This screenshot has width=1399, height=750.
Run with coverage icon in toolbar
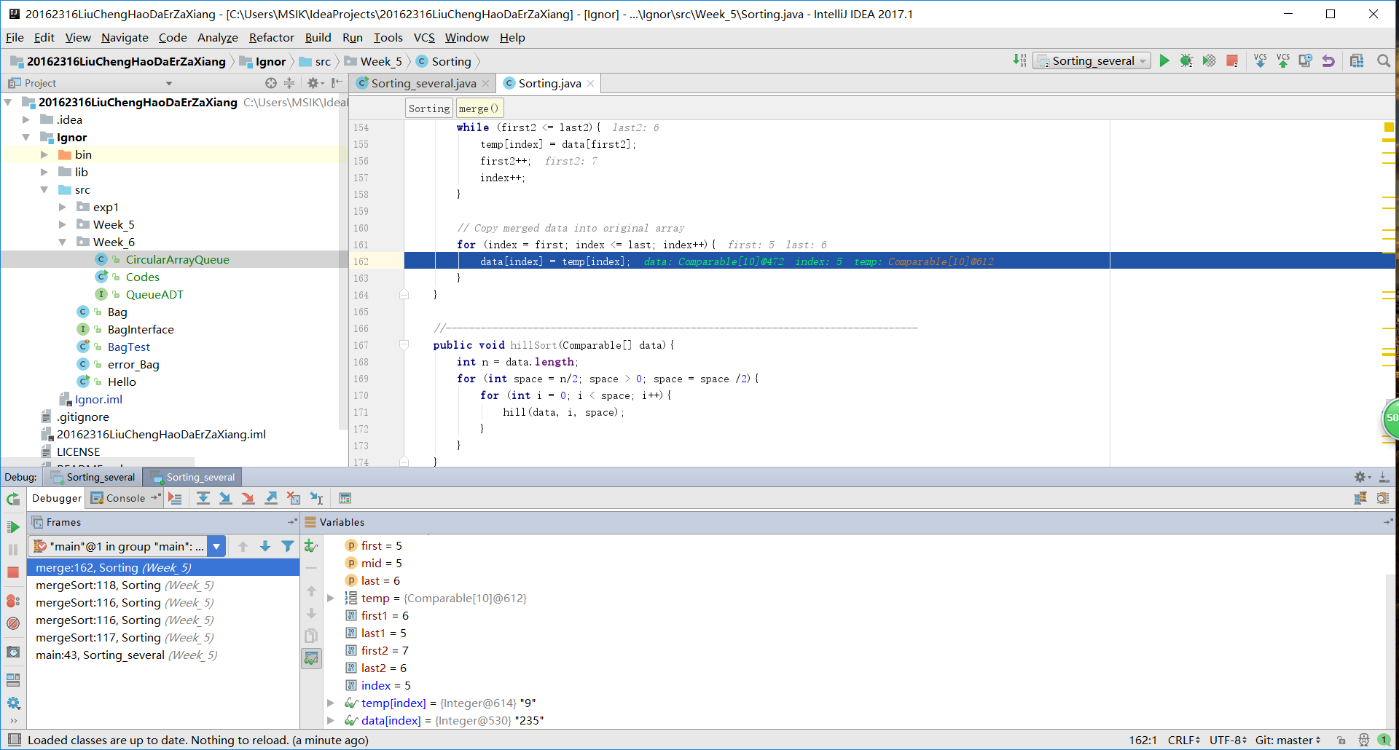point(1210,60)
